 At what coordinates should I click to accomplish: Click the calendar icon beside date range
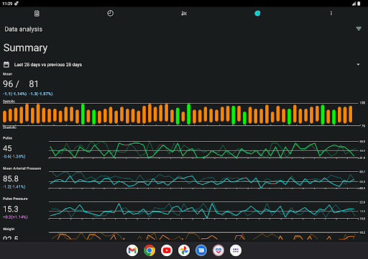tap(6, 65)
